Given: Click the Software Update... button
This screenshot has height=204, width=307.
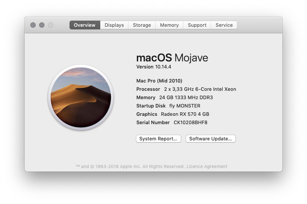Looking at the screenshot, I should (211, 139).
